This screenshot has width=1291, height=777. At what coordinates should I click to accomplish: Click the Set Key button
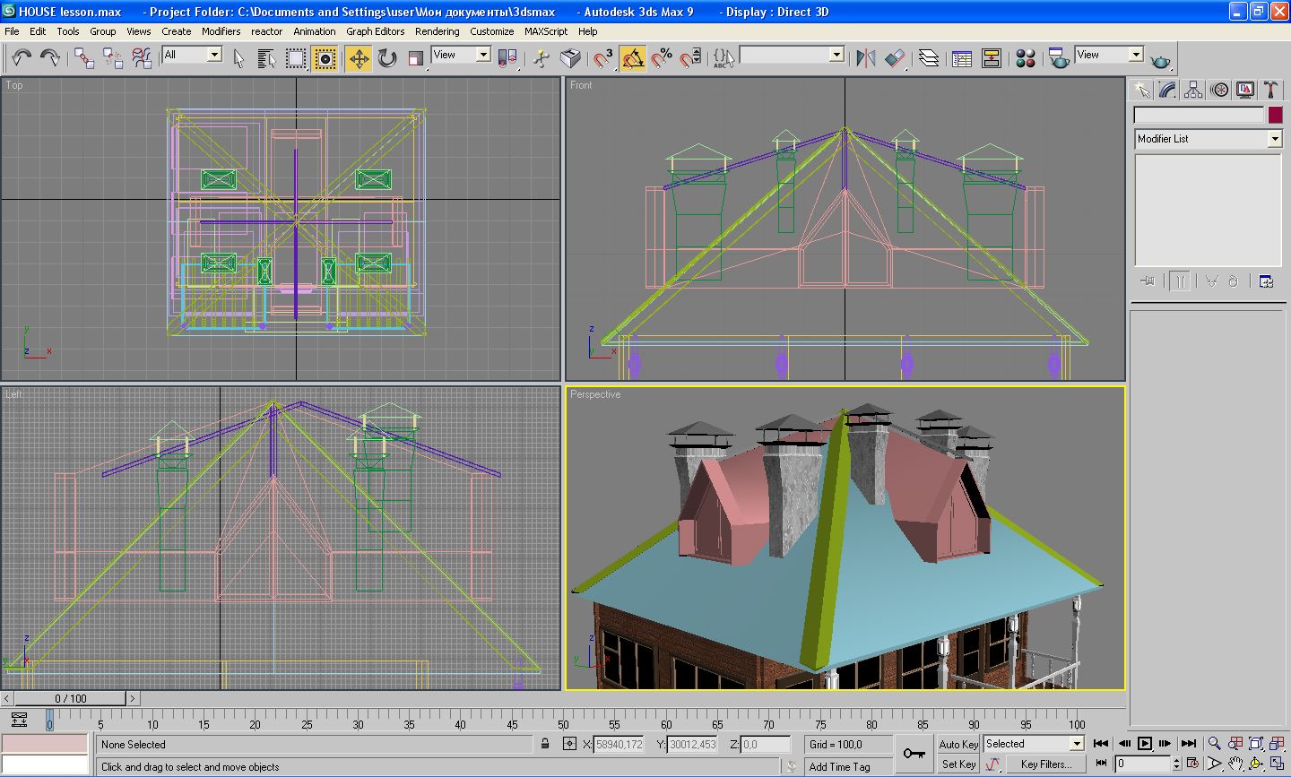click(x=958, y=764)
